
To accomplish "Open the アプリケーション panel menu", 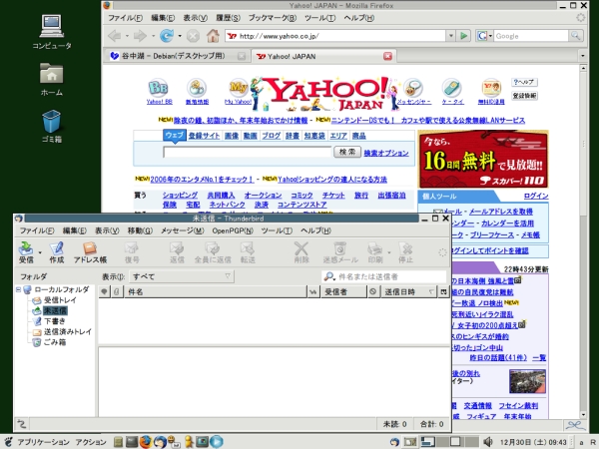I will click(43, 442).
